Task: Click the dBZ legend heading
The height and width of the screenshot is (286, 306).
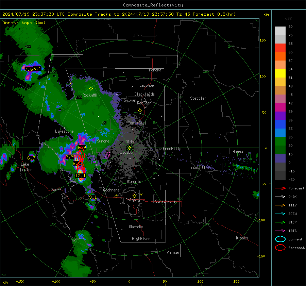Action: pos(288,18)
